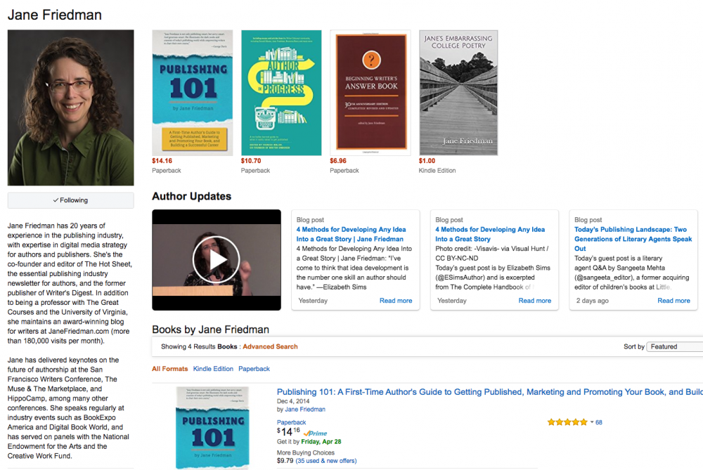Click the five-star rating icon for Publishing 101
Image resolution: width=703 pixels, height=470 pixels.
tap(567, 422)
